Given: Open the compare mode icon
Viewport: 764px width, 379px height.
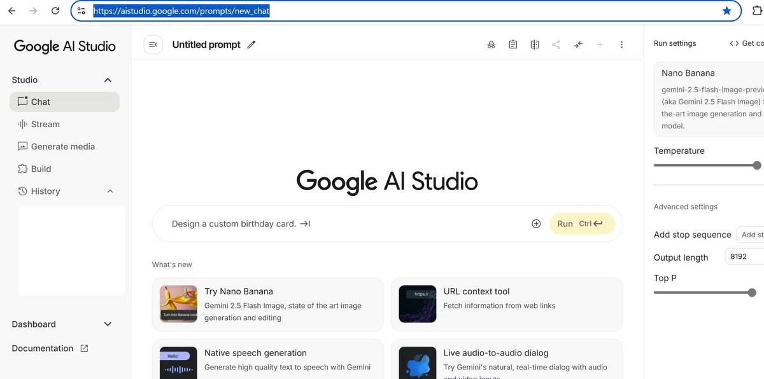Looking at the screenshot, I should (x=535, y=45).
